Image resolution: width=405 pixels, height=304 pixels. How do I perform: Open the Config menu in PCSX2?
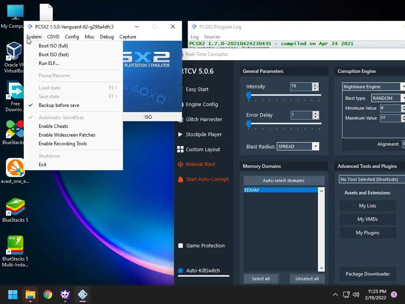(x=72, y=37)
